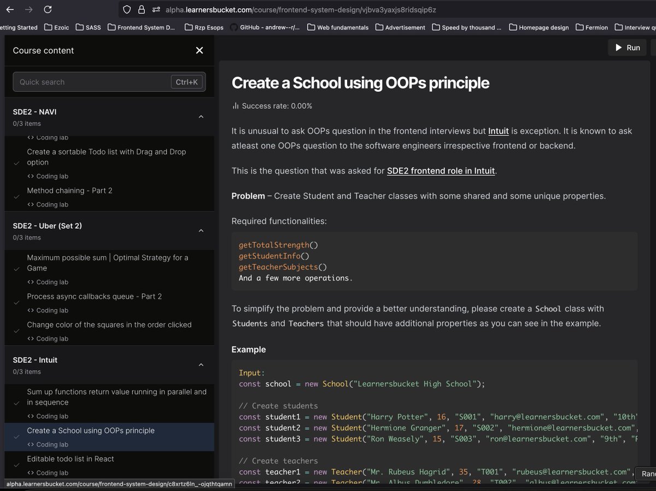This screenshot has width=656, height=491.
Task: Open the Fermion bookmark folder
Action: (x=591, y=27)
